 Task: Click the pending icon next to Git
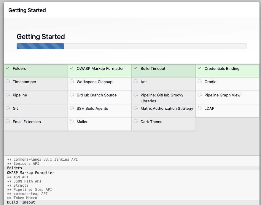tap(8, 108)
